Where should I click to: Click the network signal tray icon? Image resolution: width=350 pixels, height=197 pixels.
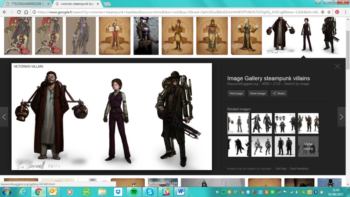(x=291, y=192)
